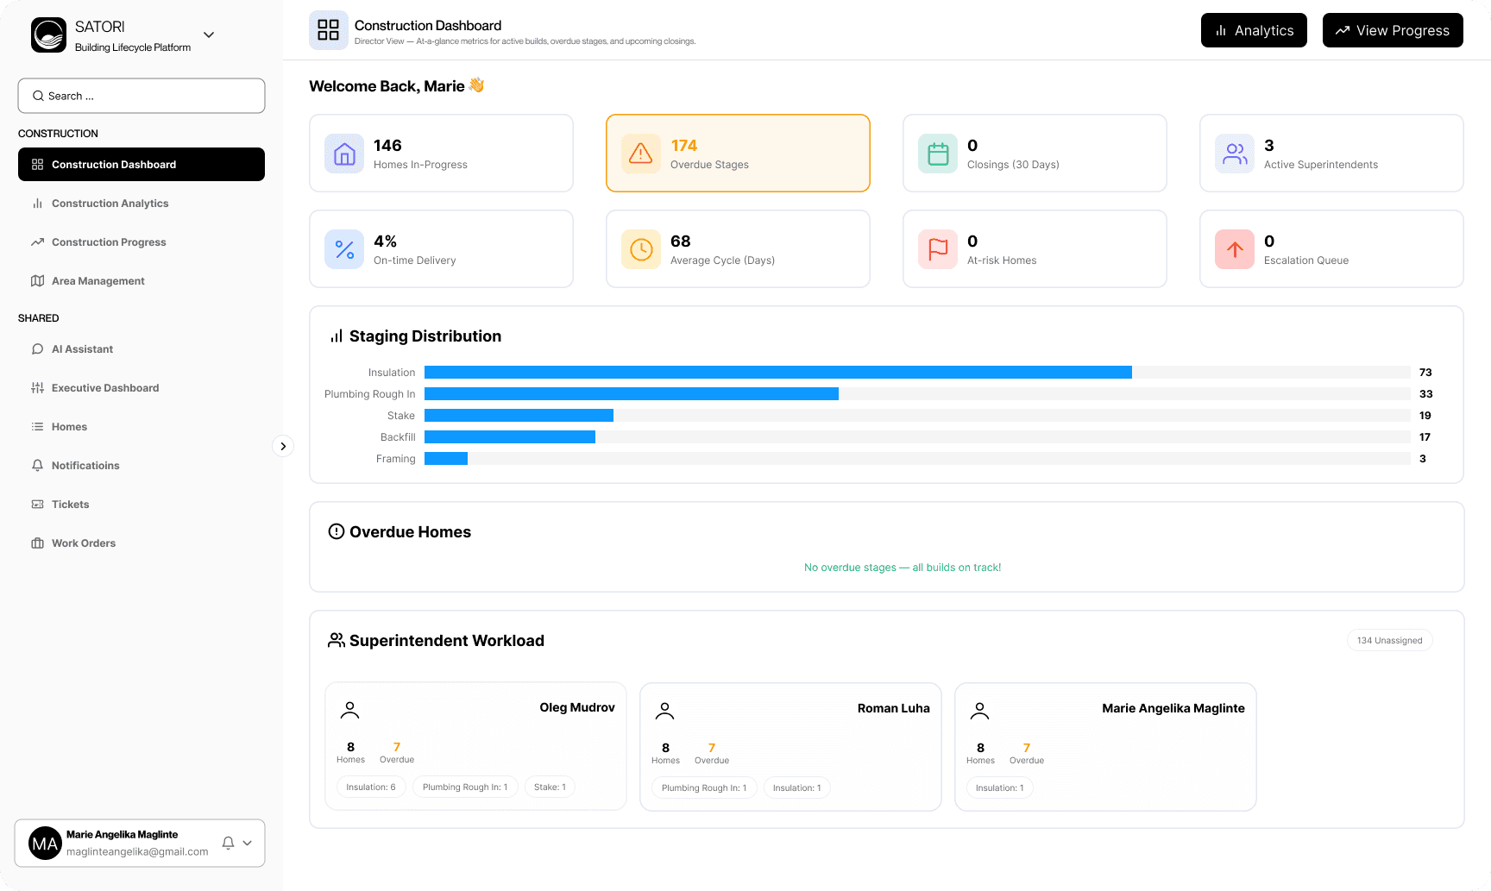The height and width of the screenshot is (891, 1491).
Task: Click Marie Angelika Maglinte card avatar icon
Action: tap(979, 711)
